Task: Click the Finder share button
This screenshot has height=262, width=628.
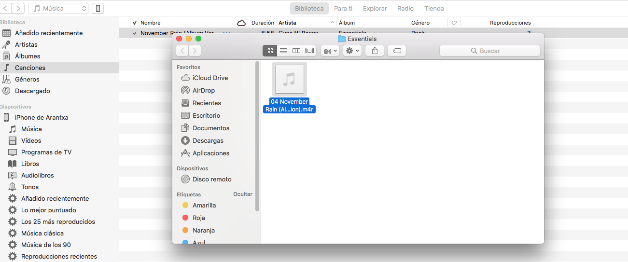Action: [x=375, y=51]
